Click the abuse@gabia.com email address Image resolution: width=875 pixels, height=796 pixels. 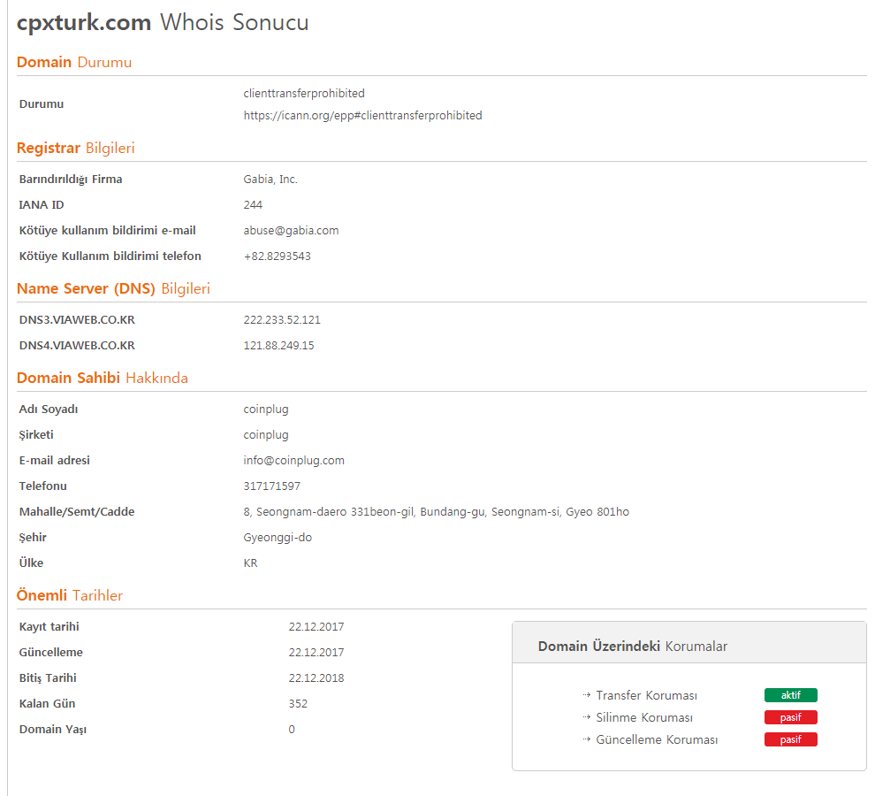291,231
